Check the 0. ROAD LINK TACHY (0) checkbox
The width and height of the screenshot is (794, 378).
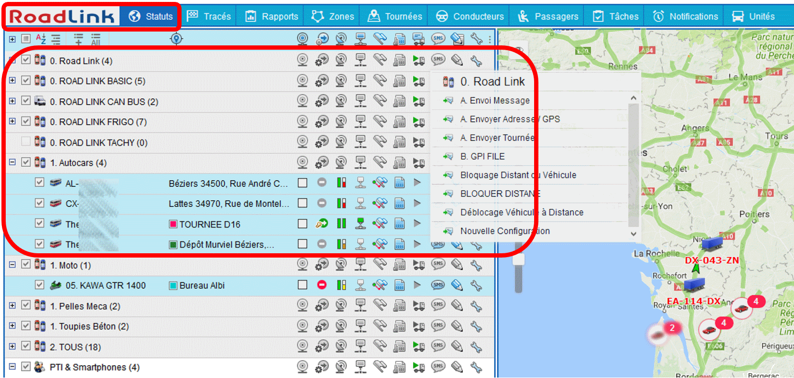click(x=26, y=141)
